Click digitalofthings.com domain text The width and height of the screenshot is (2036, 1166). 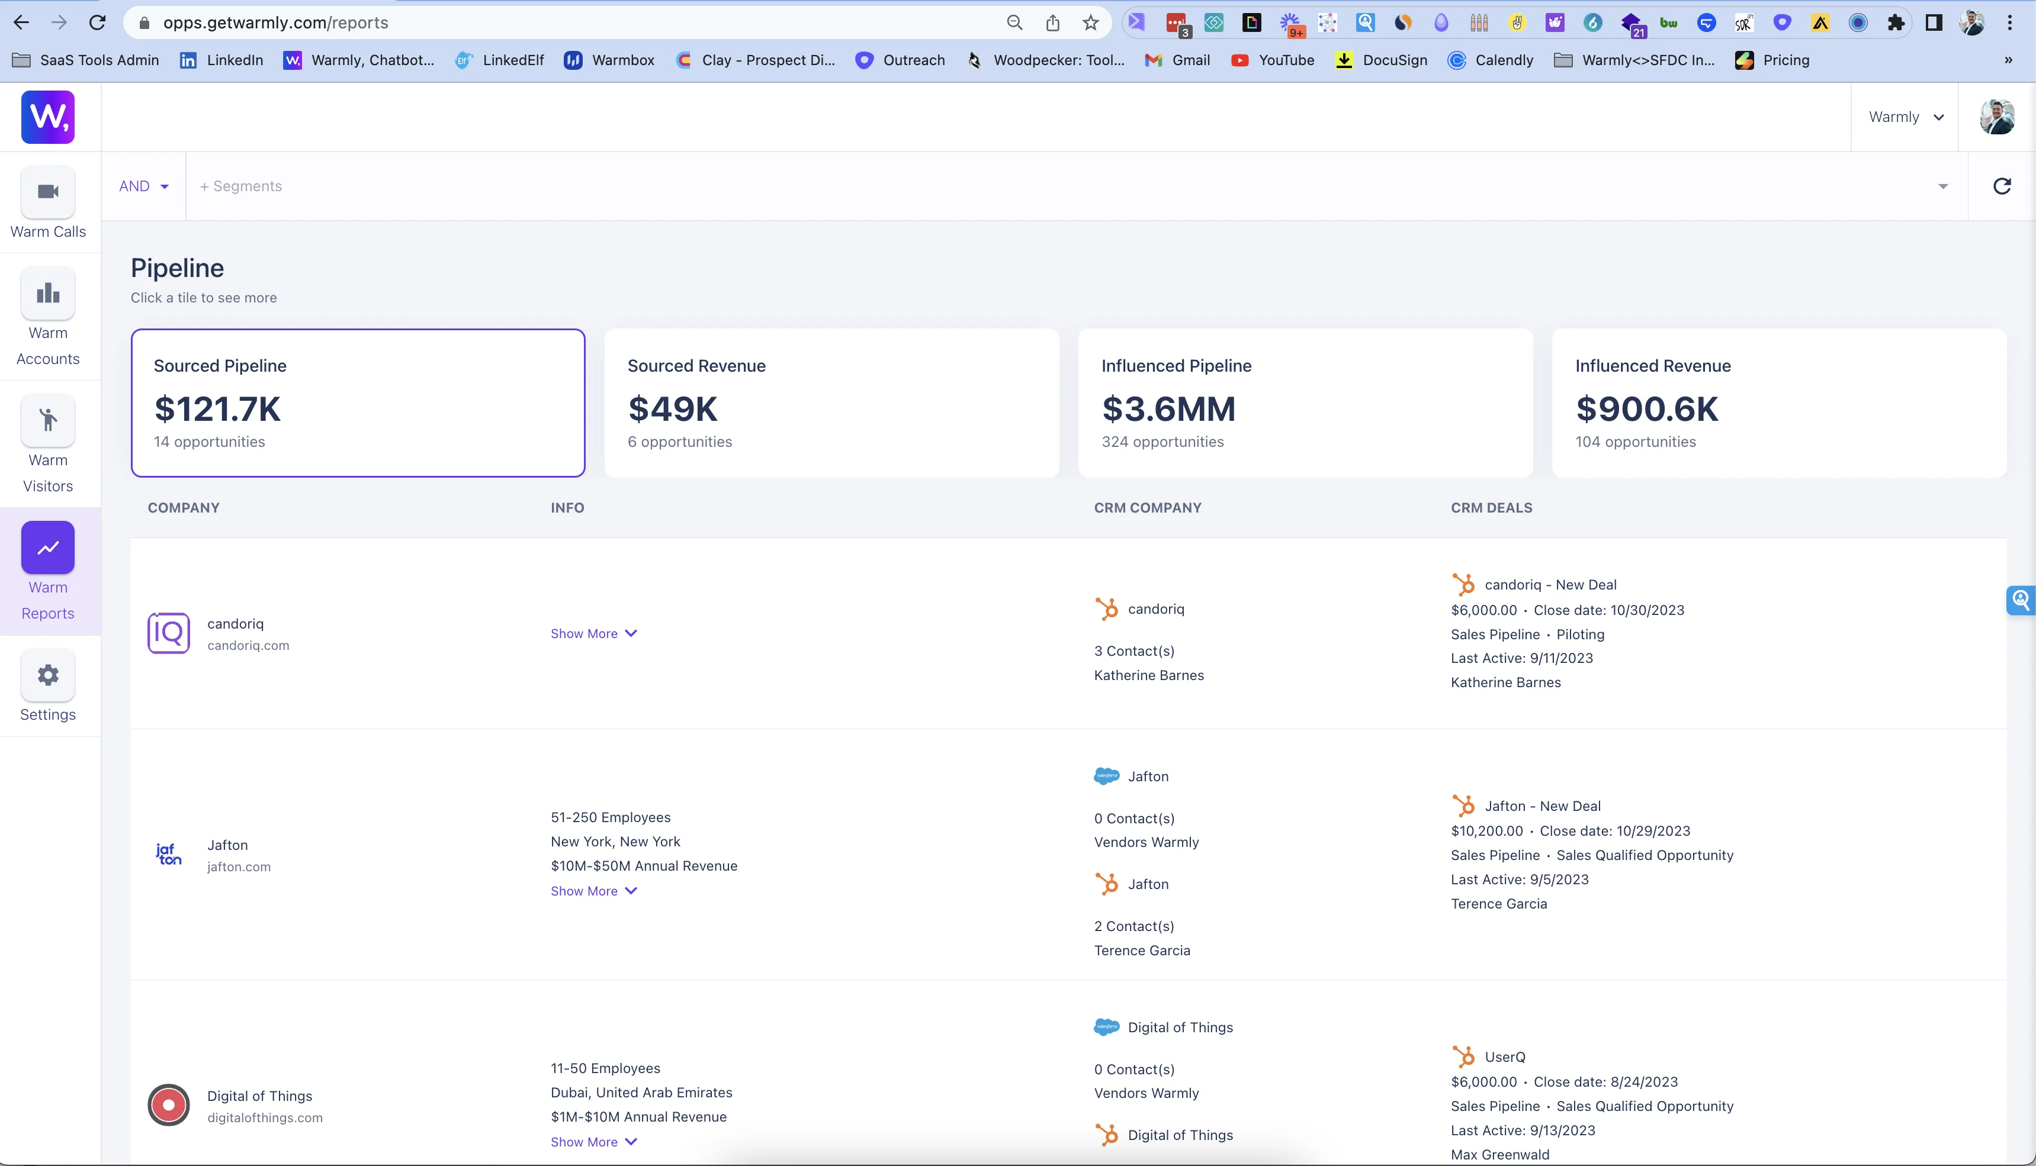tap(265, 1118)
